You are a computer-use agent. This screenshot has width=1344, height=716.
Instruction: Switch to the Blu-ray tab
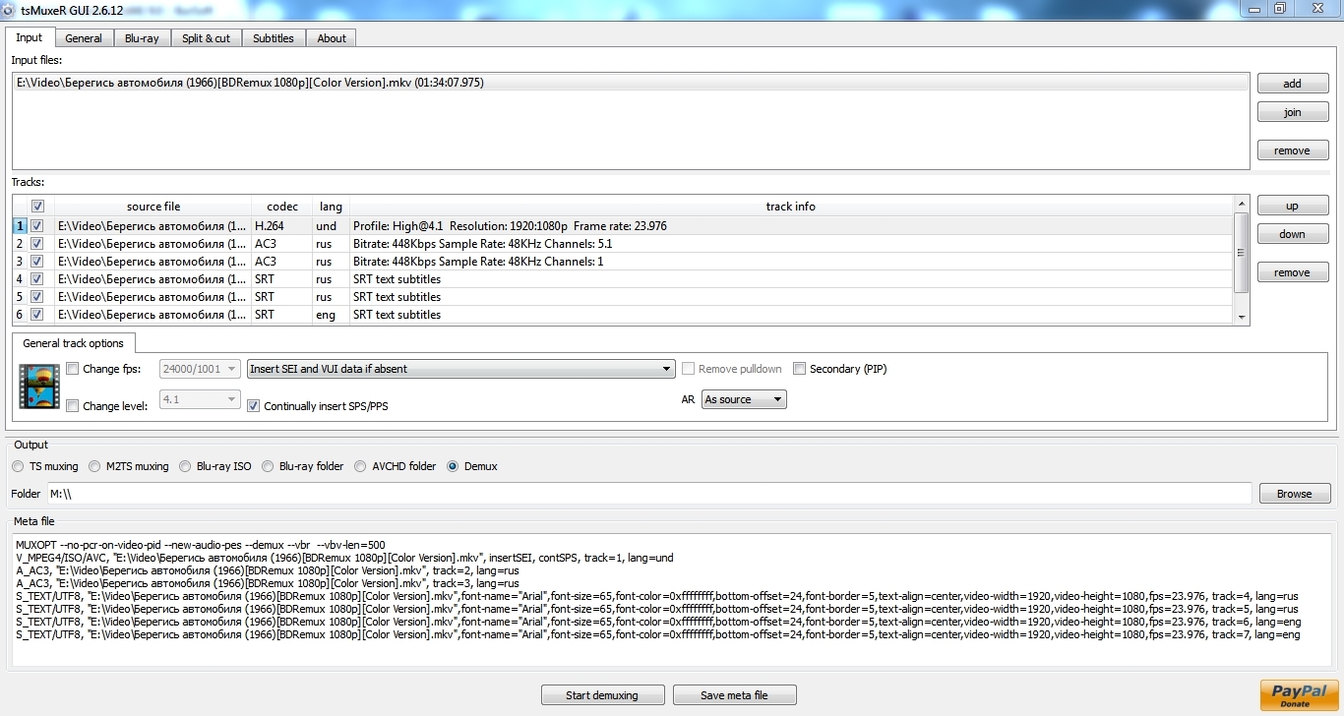(142, 38)
